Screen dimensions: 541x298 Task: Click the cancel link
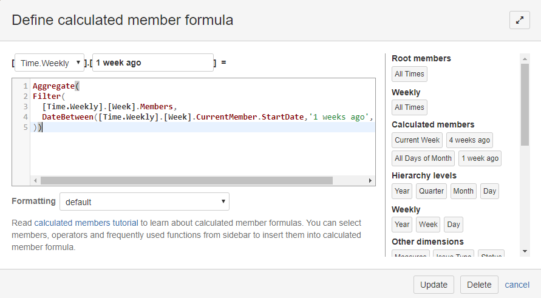click(x=517, y=285)
